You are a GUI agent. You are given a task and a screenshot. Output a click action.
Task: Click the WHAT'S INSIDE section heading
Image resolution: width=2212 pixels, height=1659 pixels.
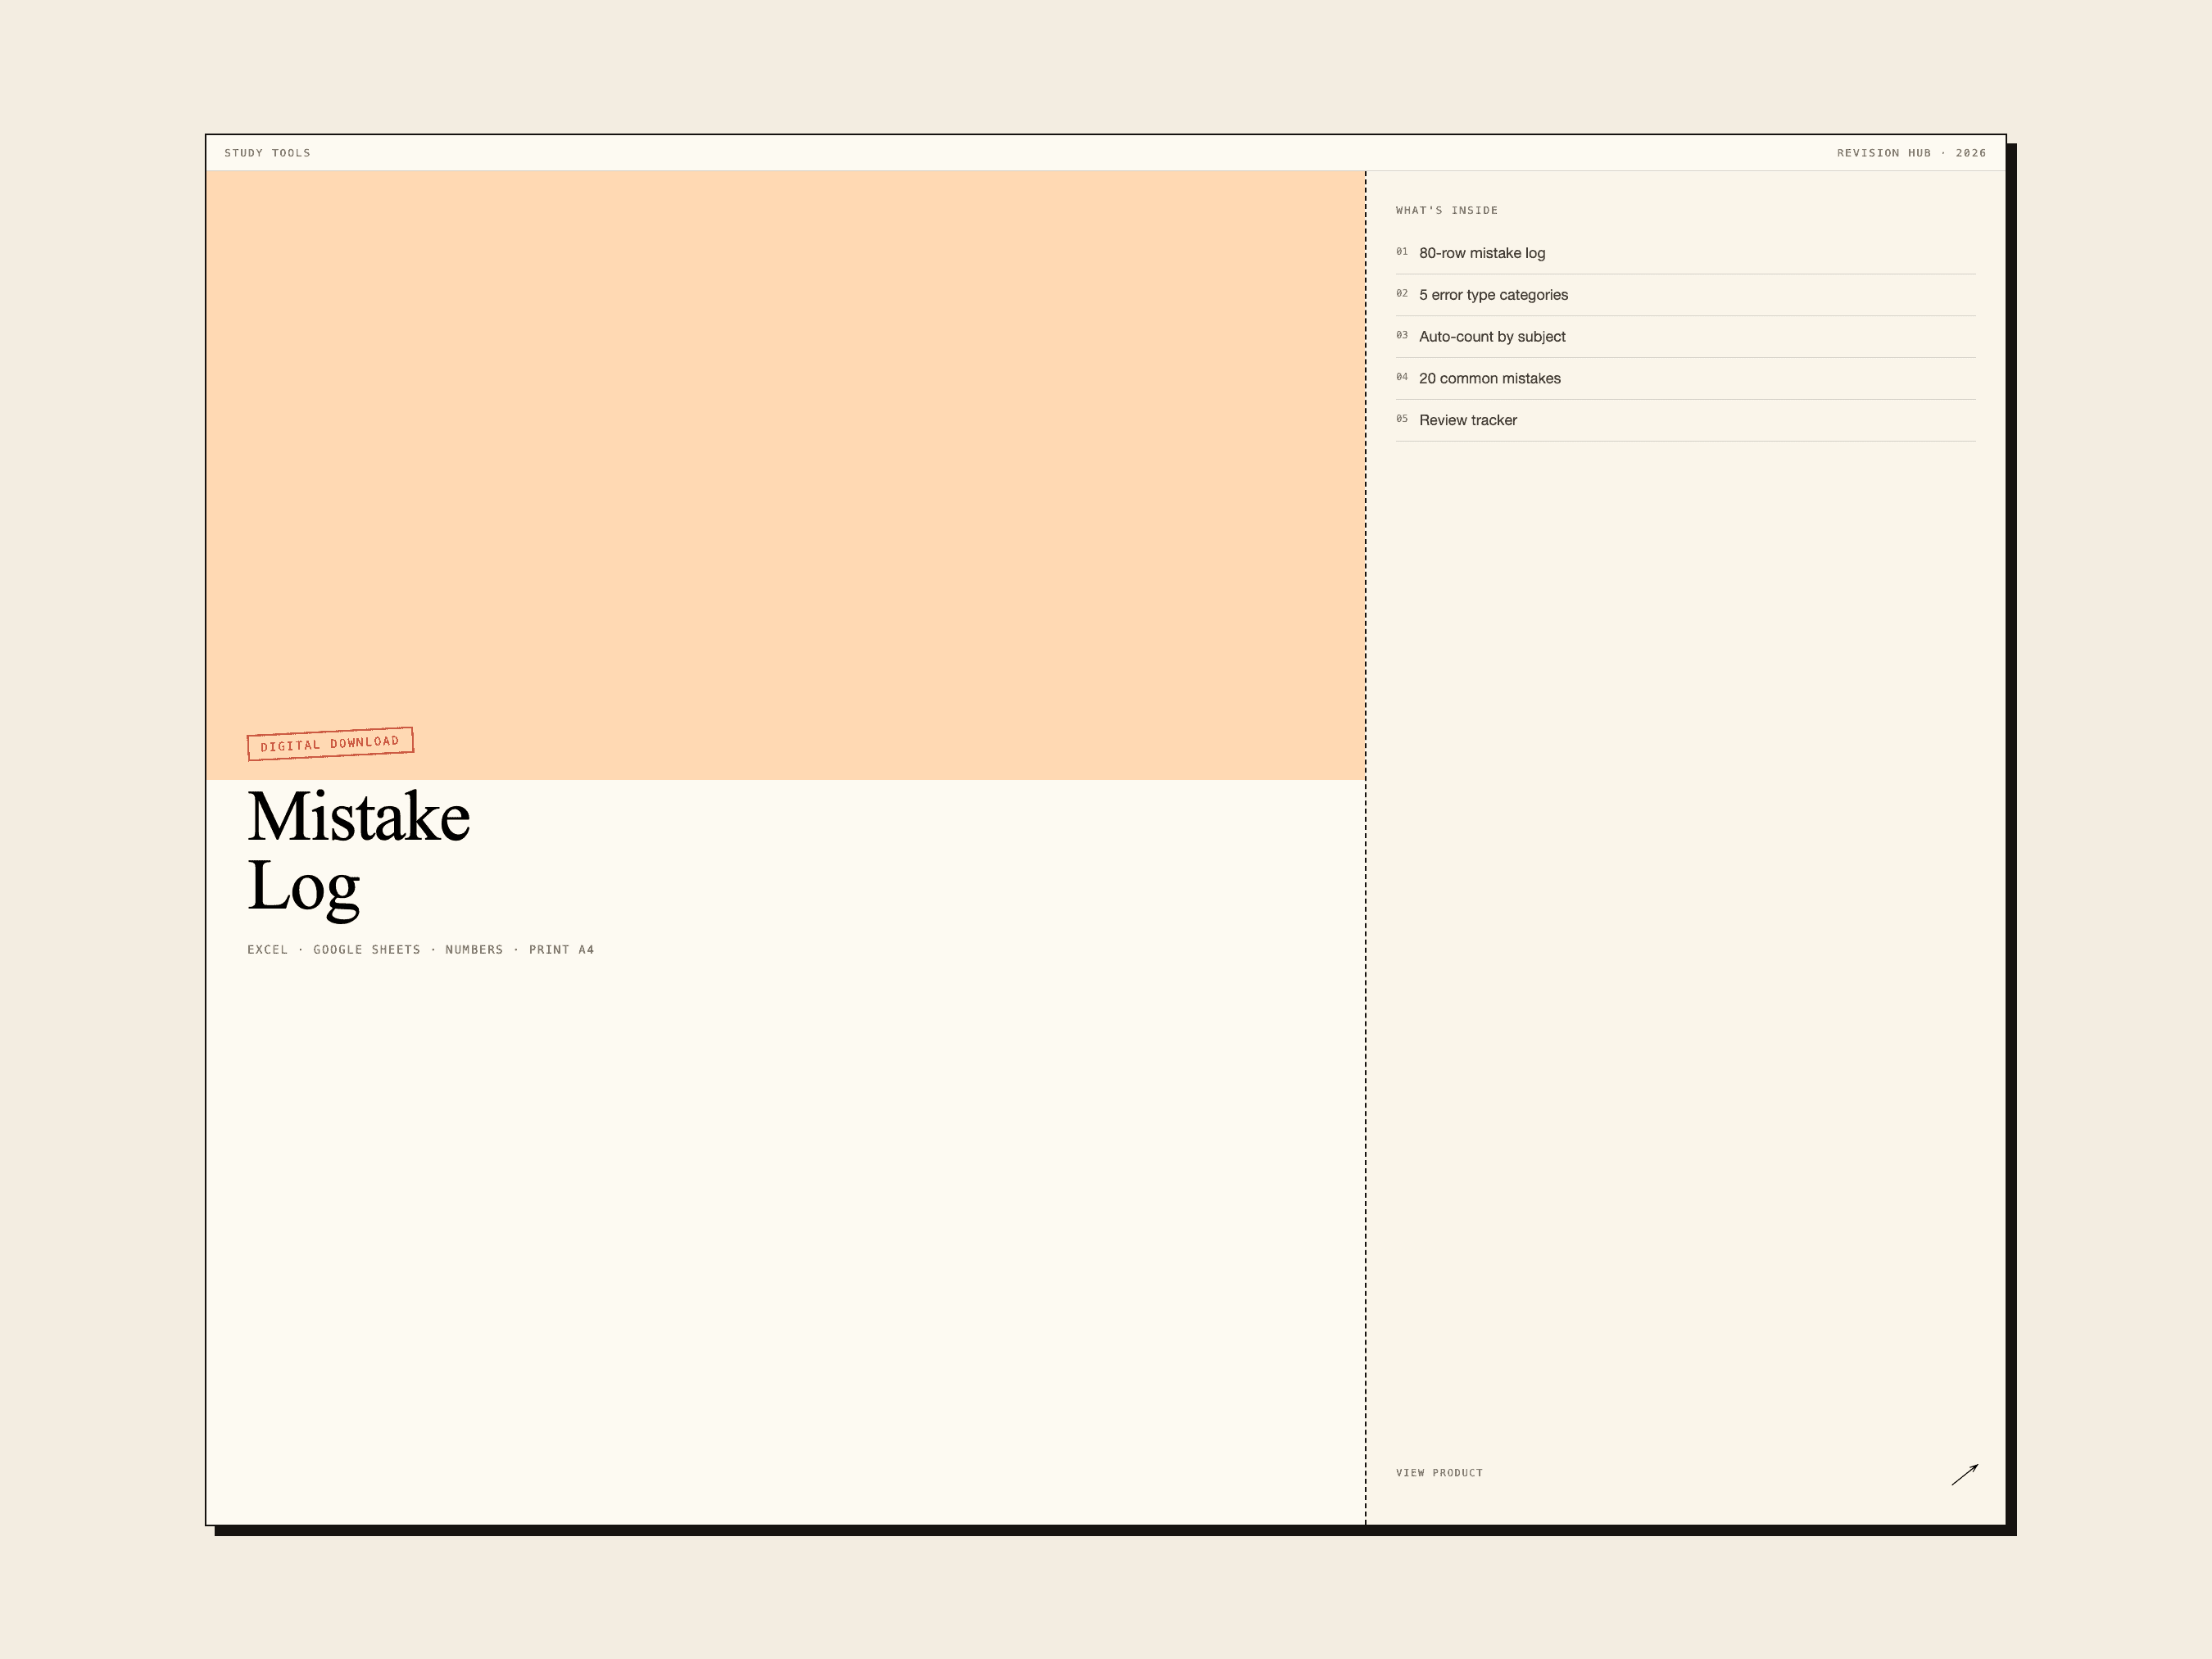pos(1446,210)
